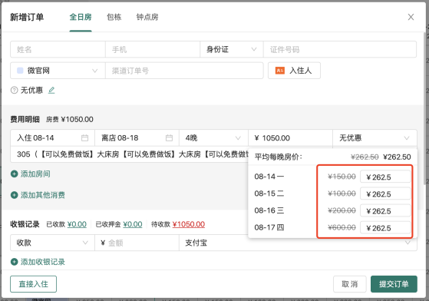Click the 入住人 button

click(x=294, y=71)
